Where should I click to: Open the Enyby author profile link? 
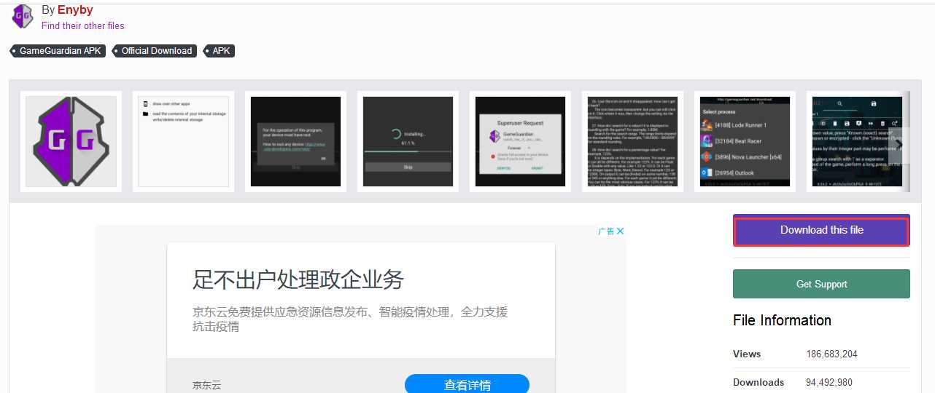tap(75, 10)
